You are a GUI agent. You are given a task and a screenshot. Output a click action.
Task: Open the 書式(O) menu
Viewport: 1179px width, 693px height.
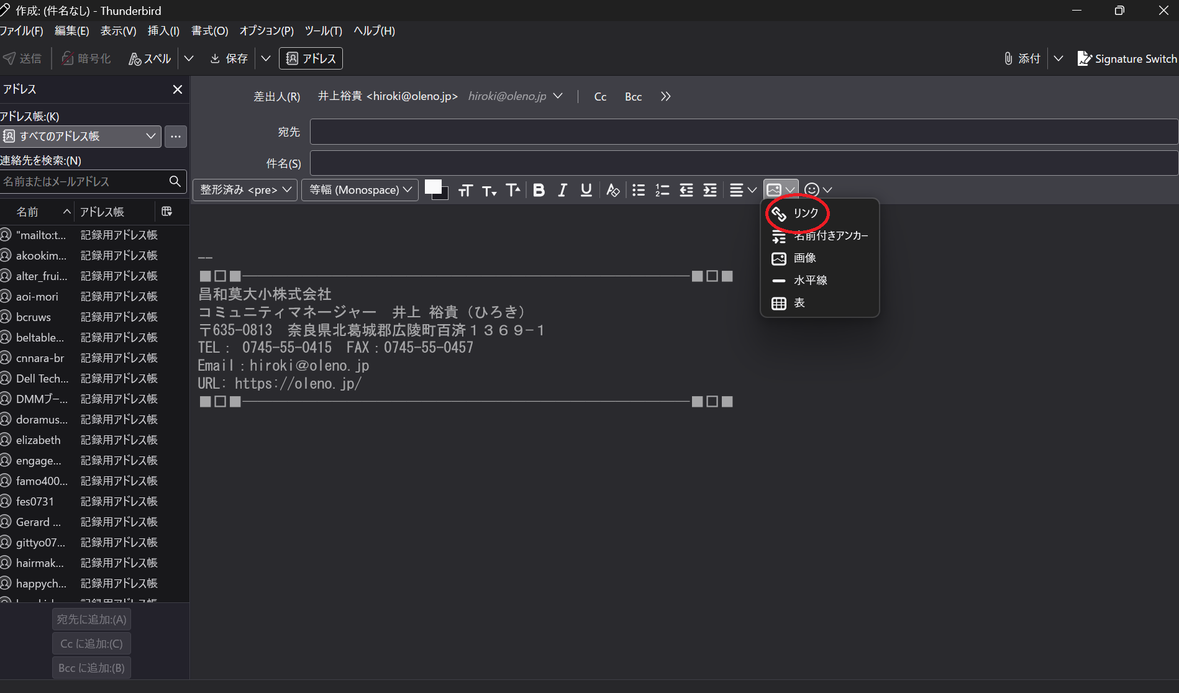(210, 31)
